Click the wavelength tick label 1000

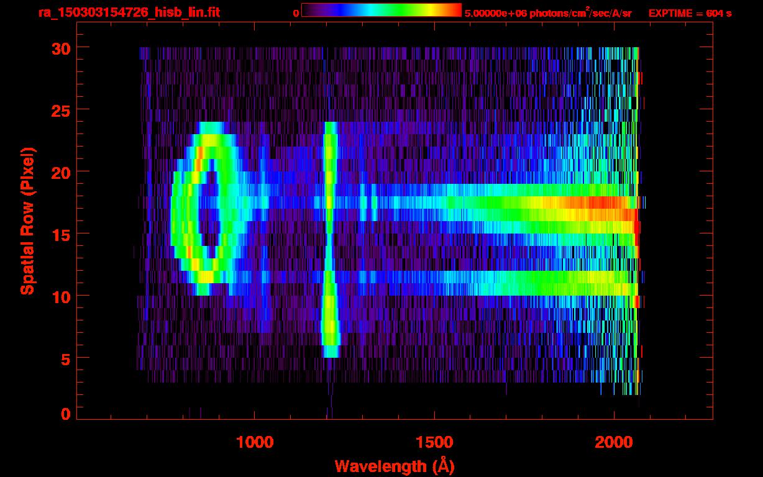pos(255,442)
